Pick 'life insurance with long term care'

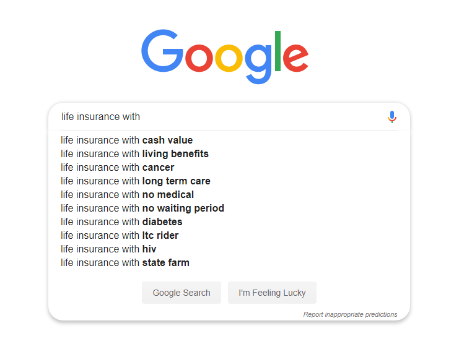229,181
